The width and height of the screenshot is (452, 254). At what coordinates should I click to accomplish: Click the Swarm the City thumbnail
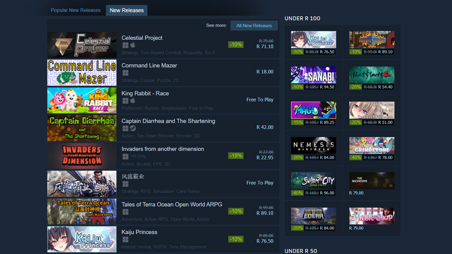pos(314,181)
